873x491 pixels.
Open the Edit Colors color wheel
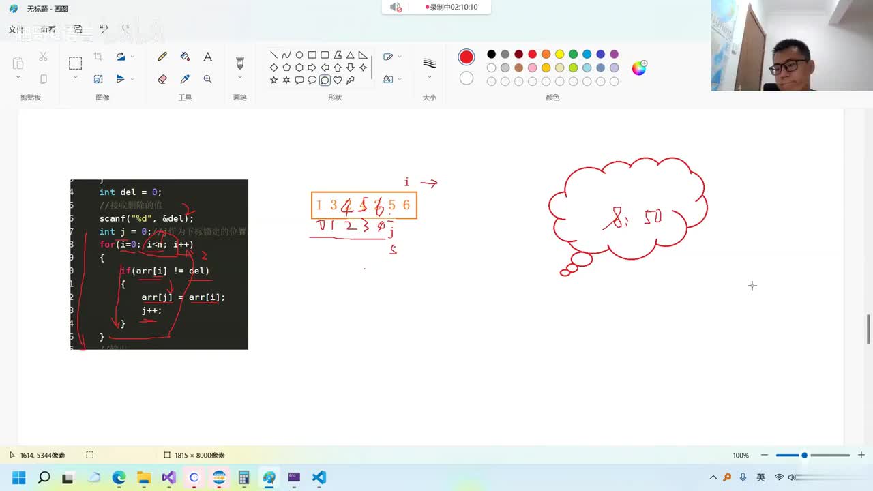tap(639, 68)
